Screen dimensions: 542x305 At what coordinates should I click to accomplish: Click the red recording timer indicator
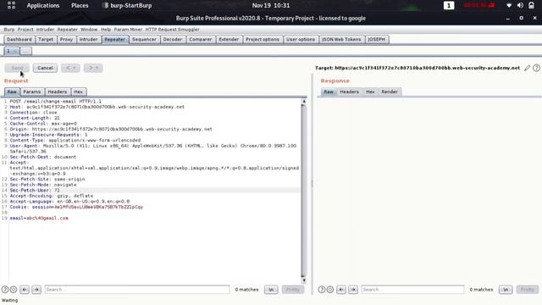tap(479, 6)
